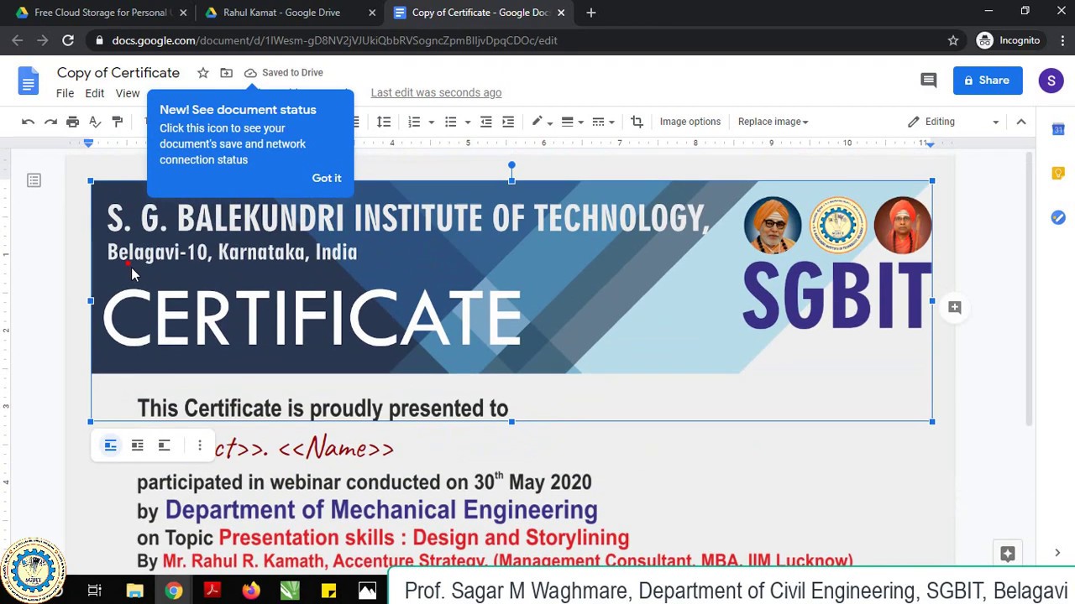
Task: Click the numbered list icon
Action: 414,122
